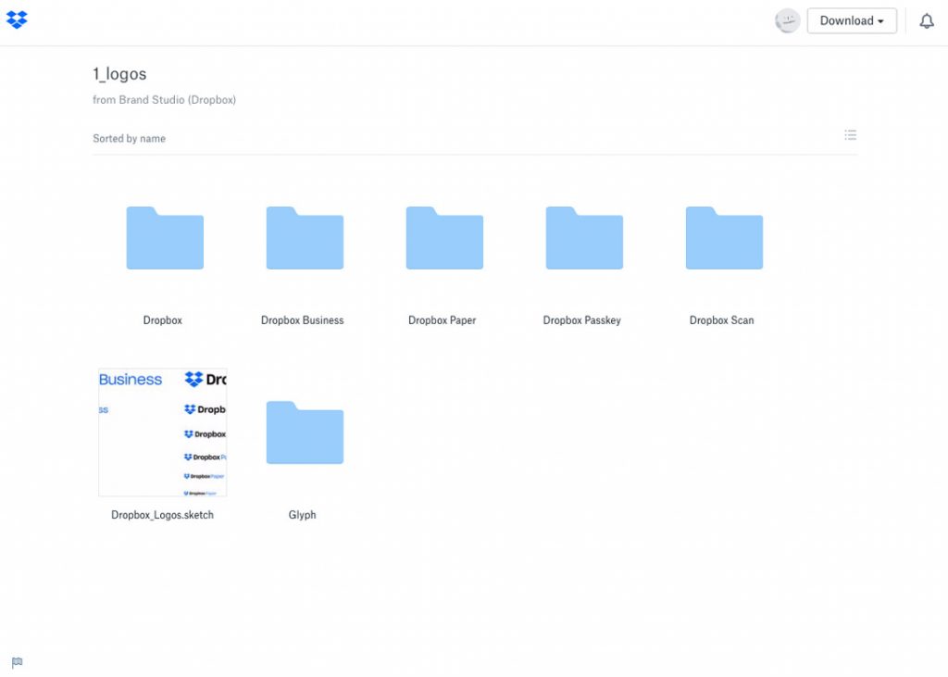This screenshot has width=948, height=677.
Task: Open the Dropbox Scan folder icon
Action: pos(724,238)
